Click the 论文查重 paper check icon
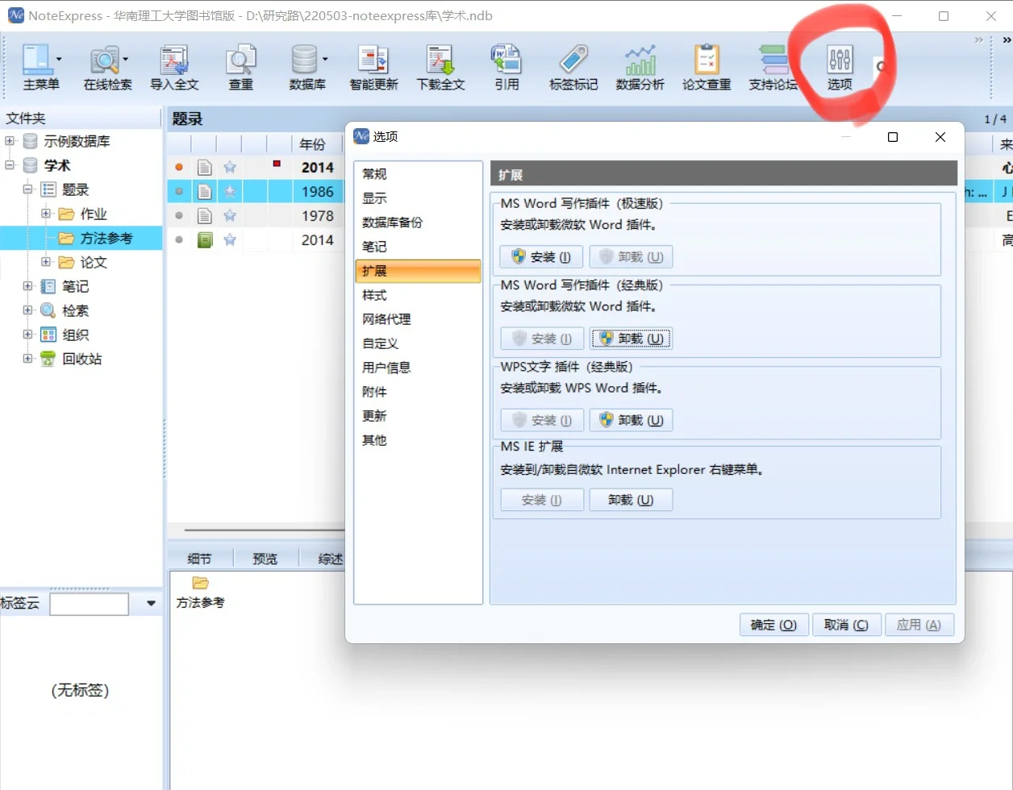 (707, 60)
